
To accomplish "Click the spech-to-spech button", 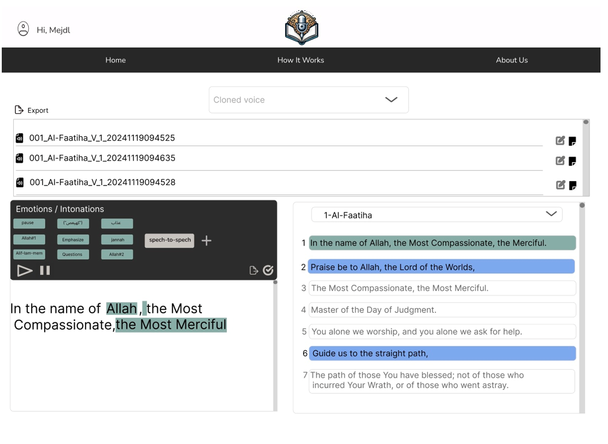I will point(170,240).
